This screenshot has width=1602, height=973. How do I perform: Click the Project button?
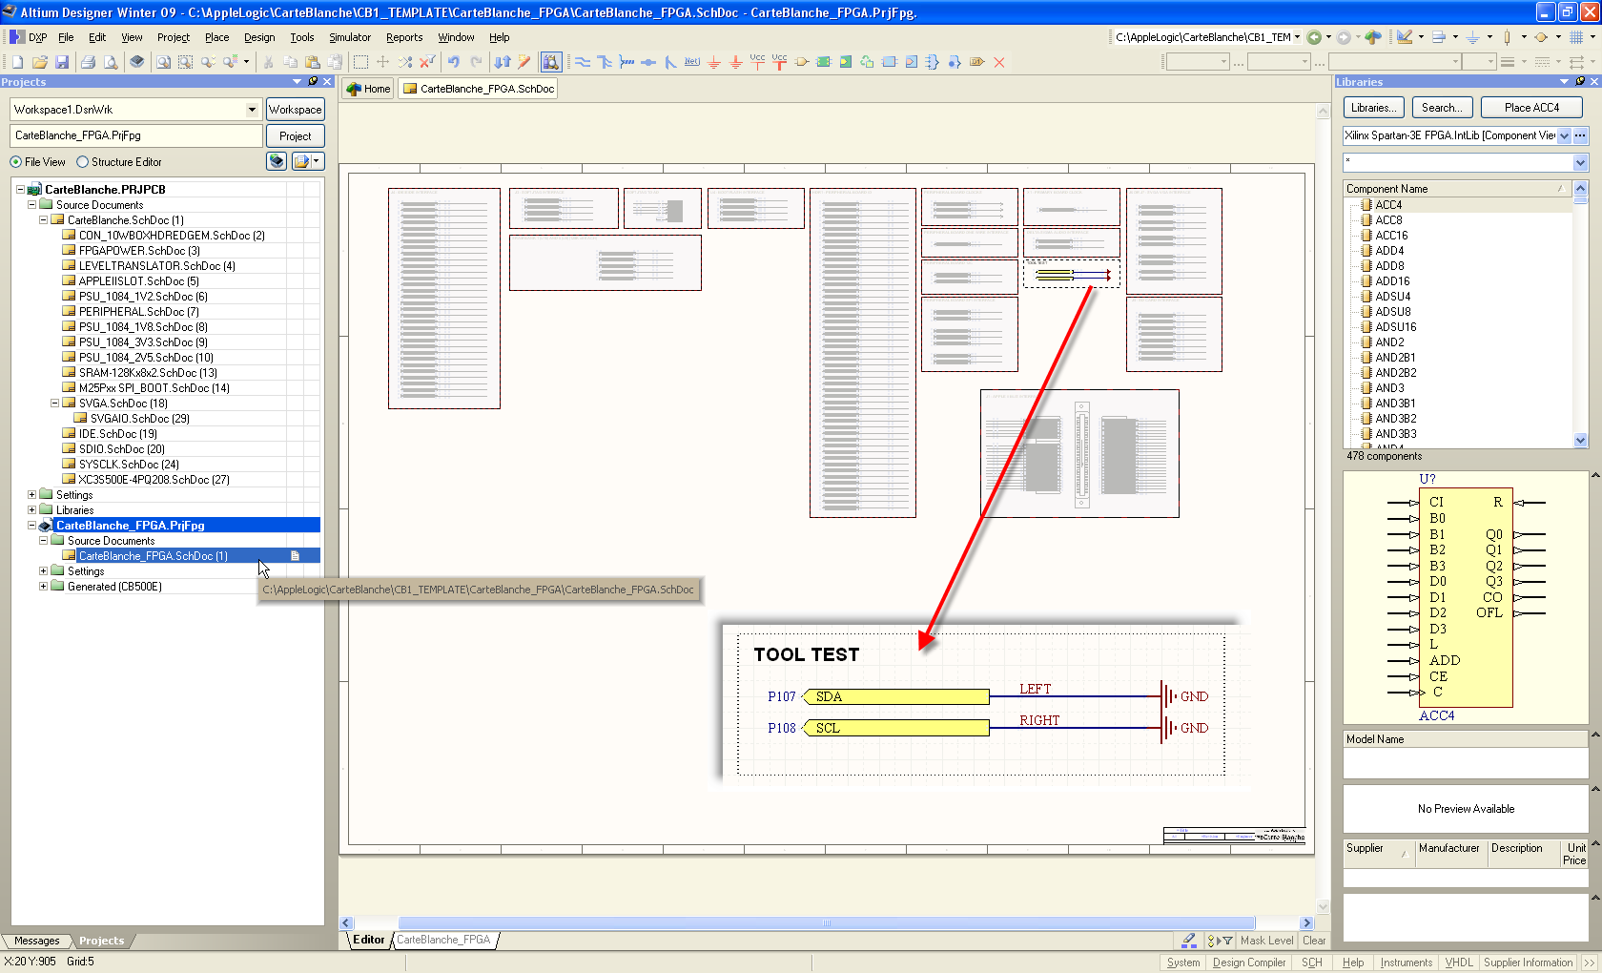click(x=295, y=136)
